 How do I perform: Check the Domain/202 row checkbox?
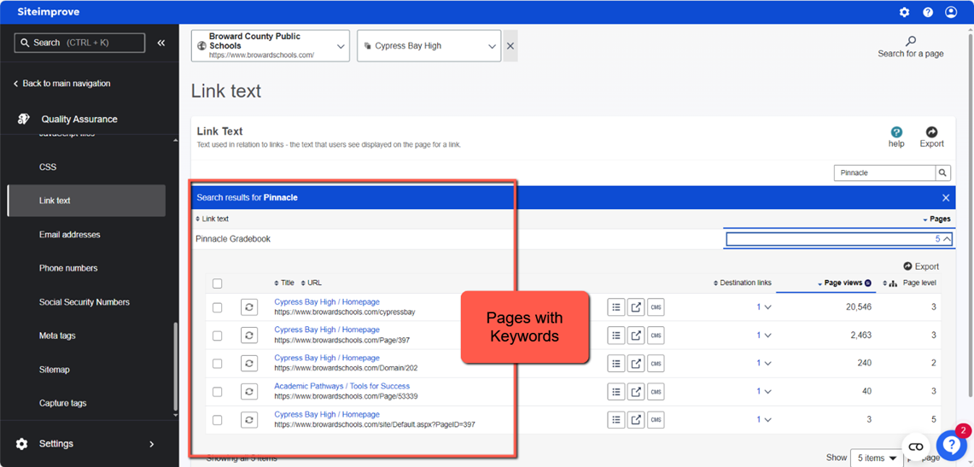(218, 364)
